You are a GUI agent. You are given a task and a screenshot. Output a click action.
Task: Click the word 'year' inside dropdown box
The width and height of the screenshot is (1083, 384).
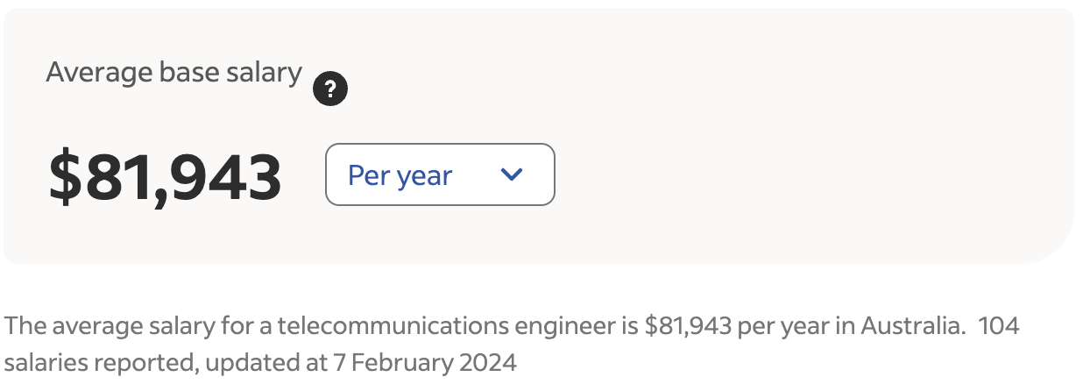425,176
